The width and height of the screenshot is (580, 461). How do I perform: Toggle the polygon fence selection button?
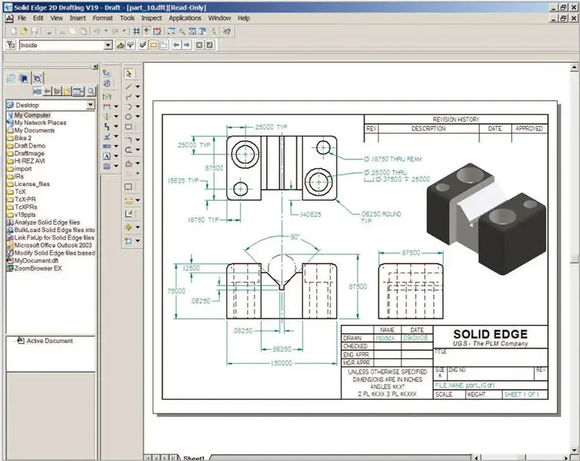click(164, 45)
